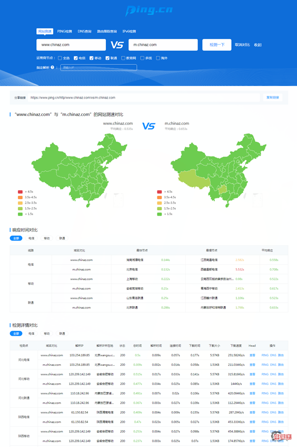297x447 pixels.
Task: Select 全部 filter under 检测详情对比
Action: pos(16,334)
